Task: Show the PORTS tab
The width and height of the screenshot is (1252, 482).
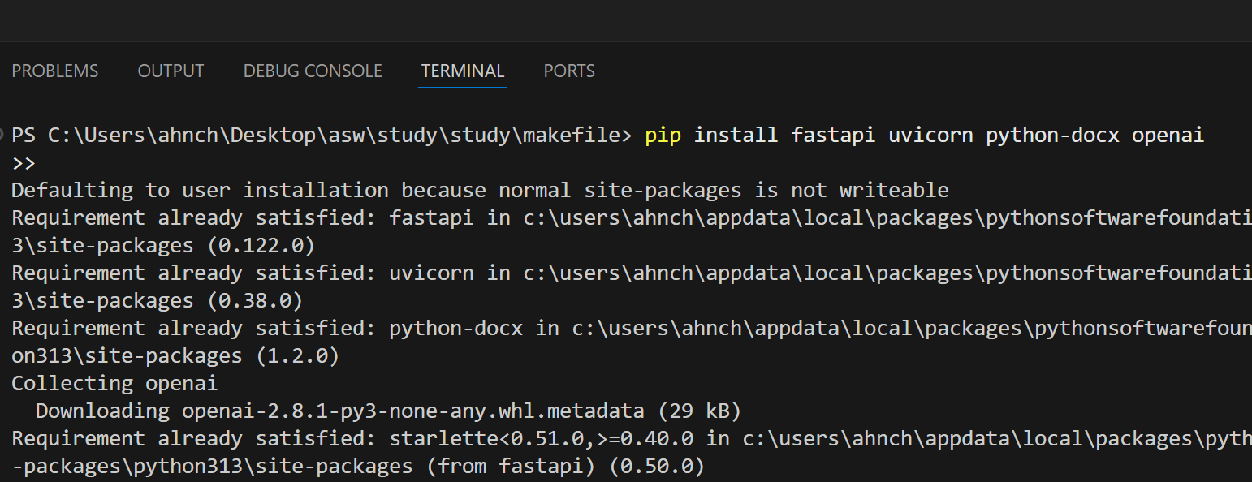Action: pos(569,71)
